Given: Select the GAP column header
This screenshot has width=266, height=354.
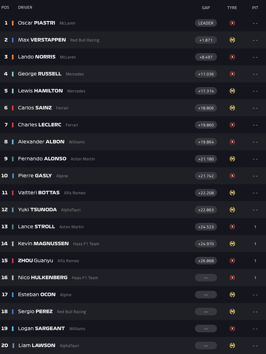Looking at the screenshot, I should [206, 8].
